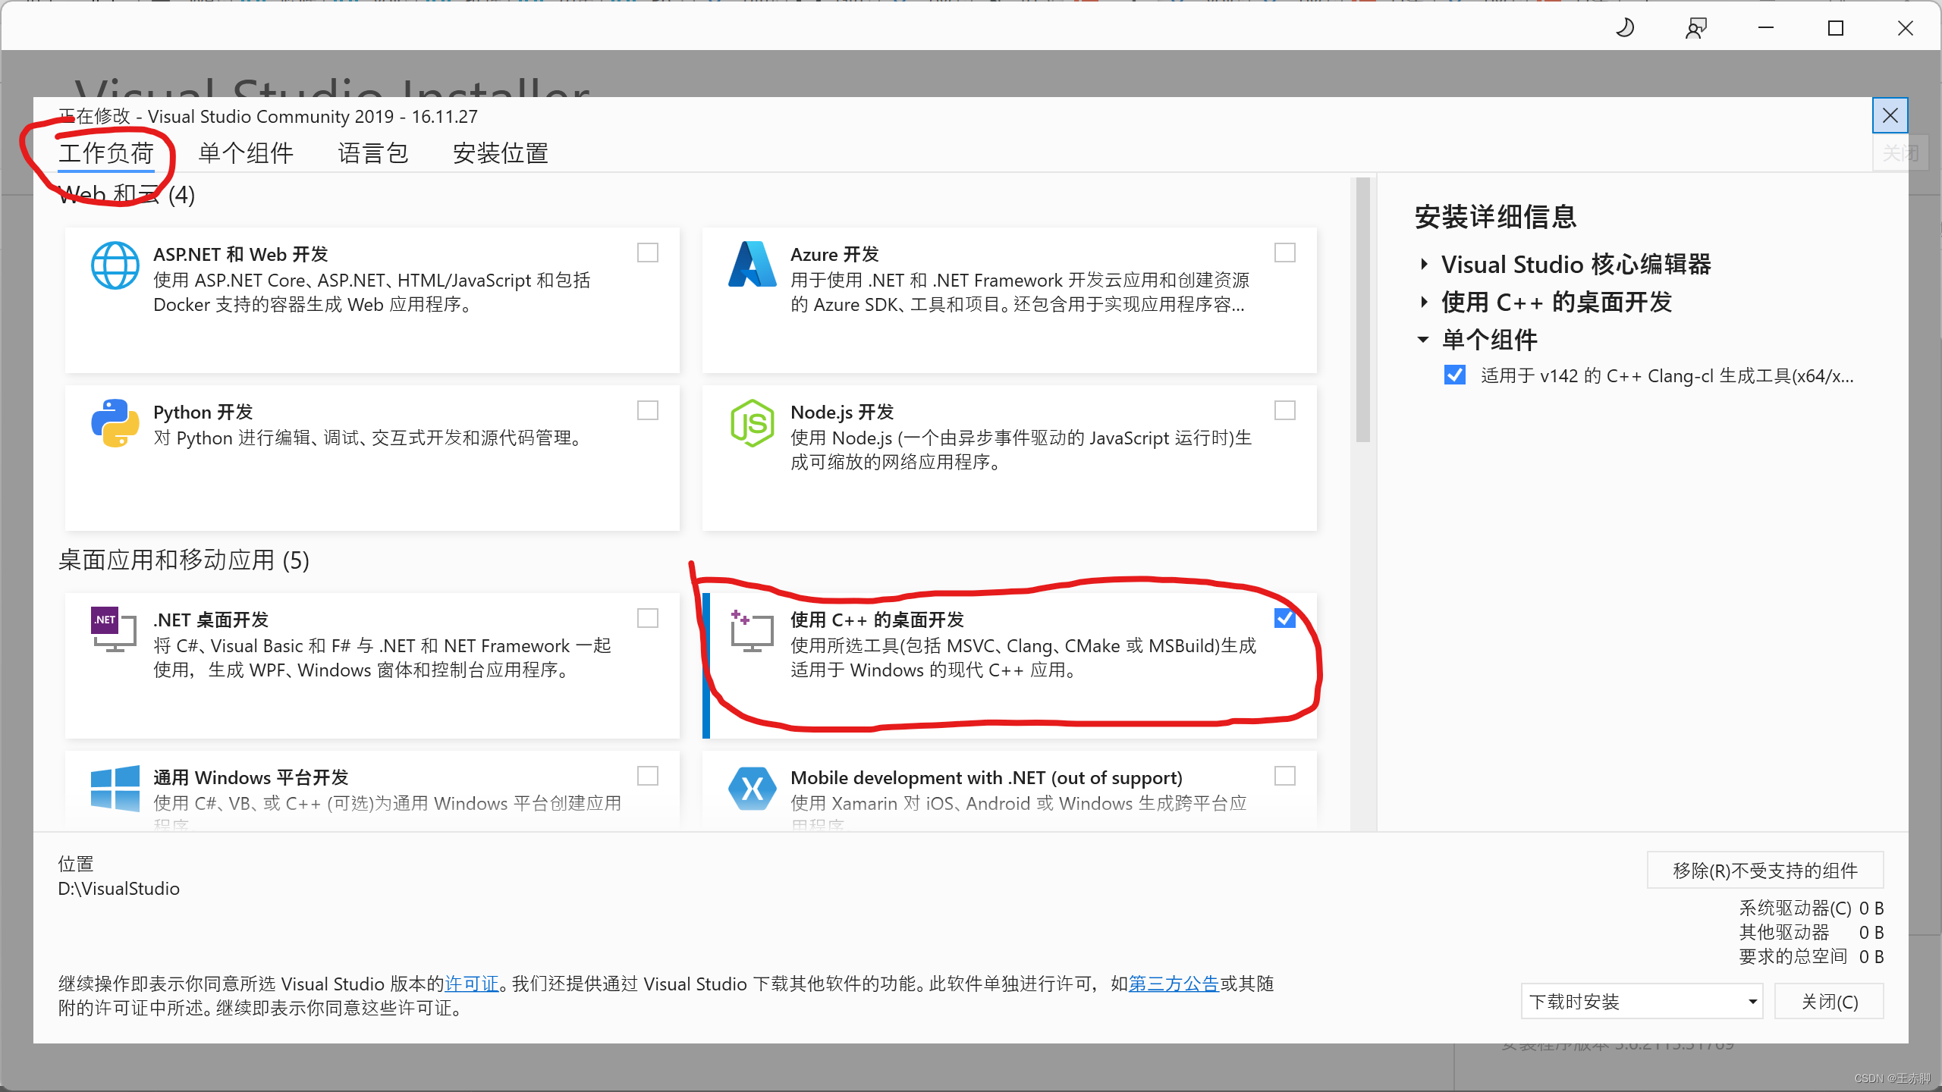Switch to 安装位置 tab
Viewport: 1942px width, 1092px height.
click(x=501, y=153)
